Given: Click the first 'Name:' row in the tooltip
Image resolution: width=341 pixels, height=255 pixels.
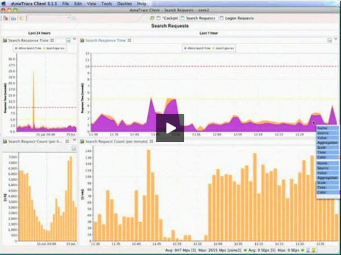Looking at the screenshot, I should pyautogui.click(x=328, y=128).
